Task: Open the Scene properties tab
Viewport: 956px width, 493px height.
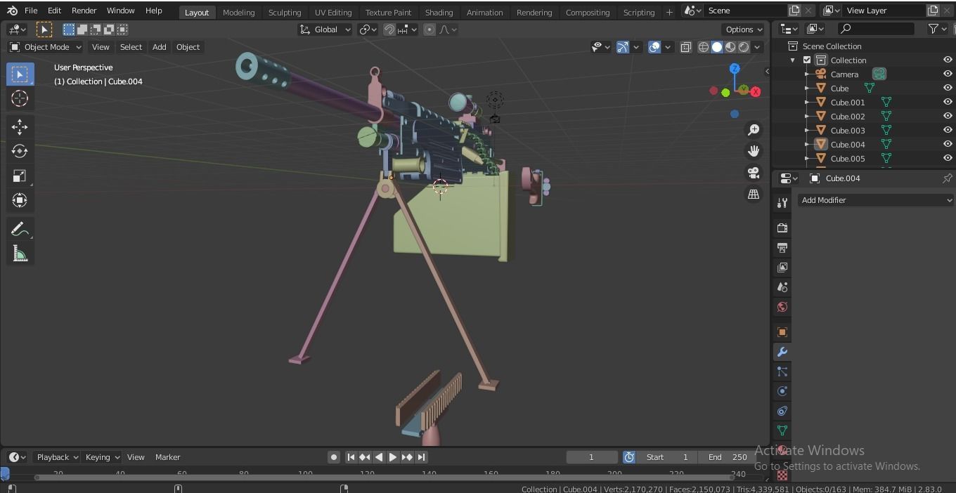Action: tap(782, 287)
